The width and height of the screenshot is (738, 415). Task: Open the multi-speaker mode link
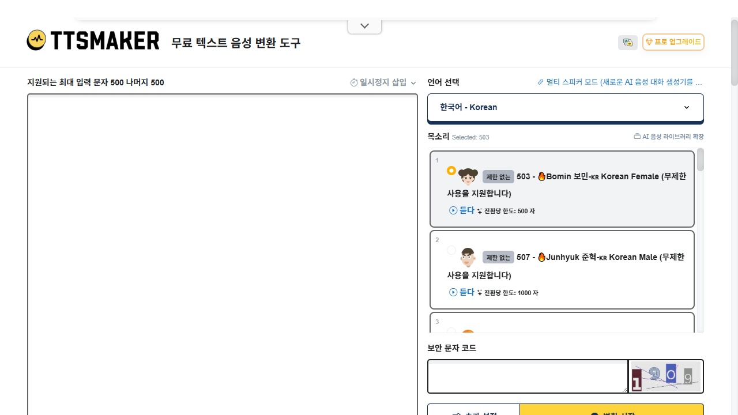click(620, 82)
